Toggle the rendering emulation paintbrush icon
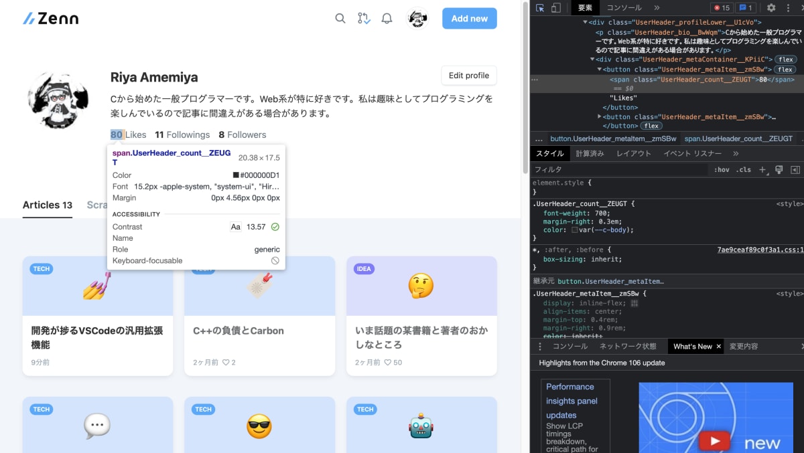 [779, 170]
